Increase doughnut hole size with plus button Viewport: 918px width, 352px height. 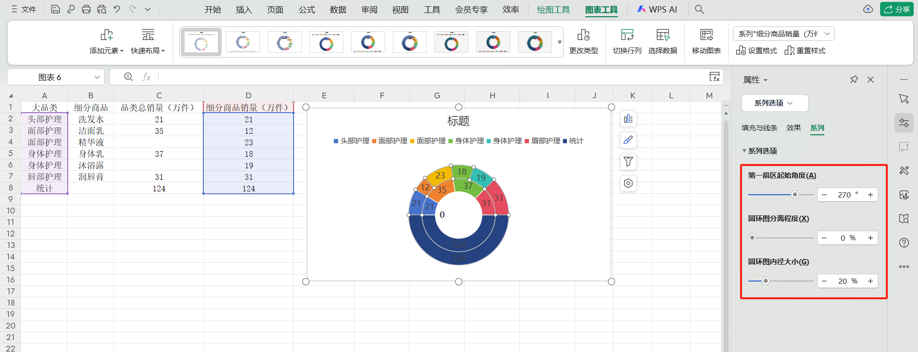870,281
